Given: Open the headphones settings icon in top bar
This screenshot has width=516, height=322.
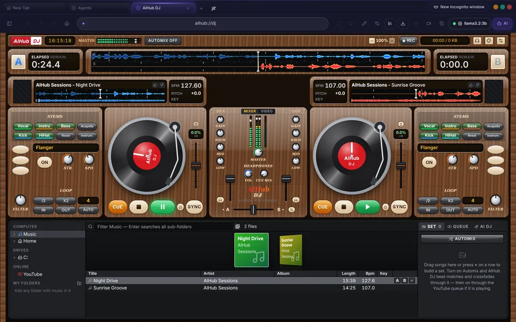Looking at the screenshot, I should [x=477, y=41].
